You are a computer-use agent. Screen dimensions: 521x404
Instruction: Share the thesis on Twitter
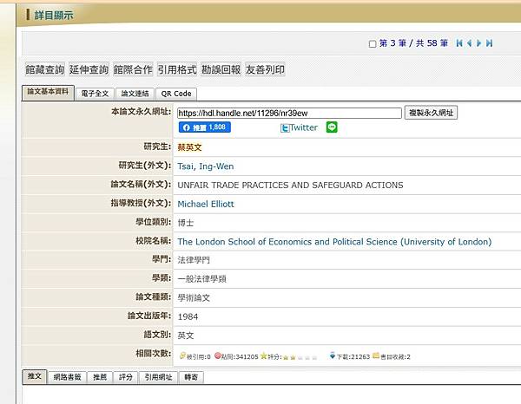pos(299,127)
